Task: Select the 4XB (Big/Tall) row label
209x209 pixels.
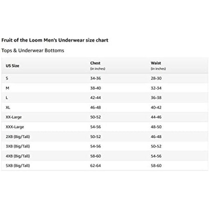Action: (x=18, y=156)
